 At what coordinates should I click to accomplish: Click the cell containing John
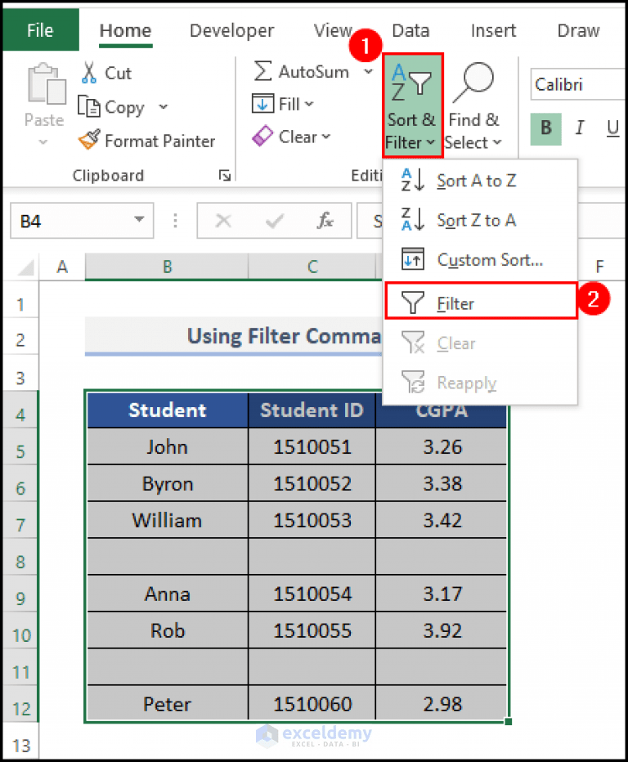click(x=167, y=446)
